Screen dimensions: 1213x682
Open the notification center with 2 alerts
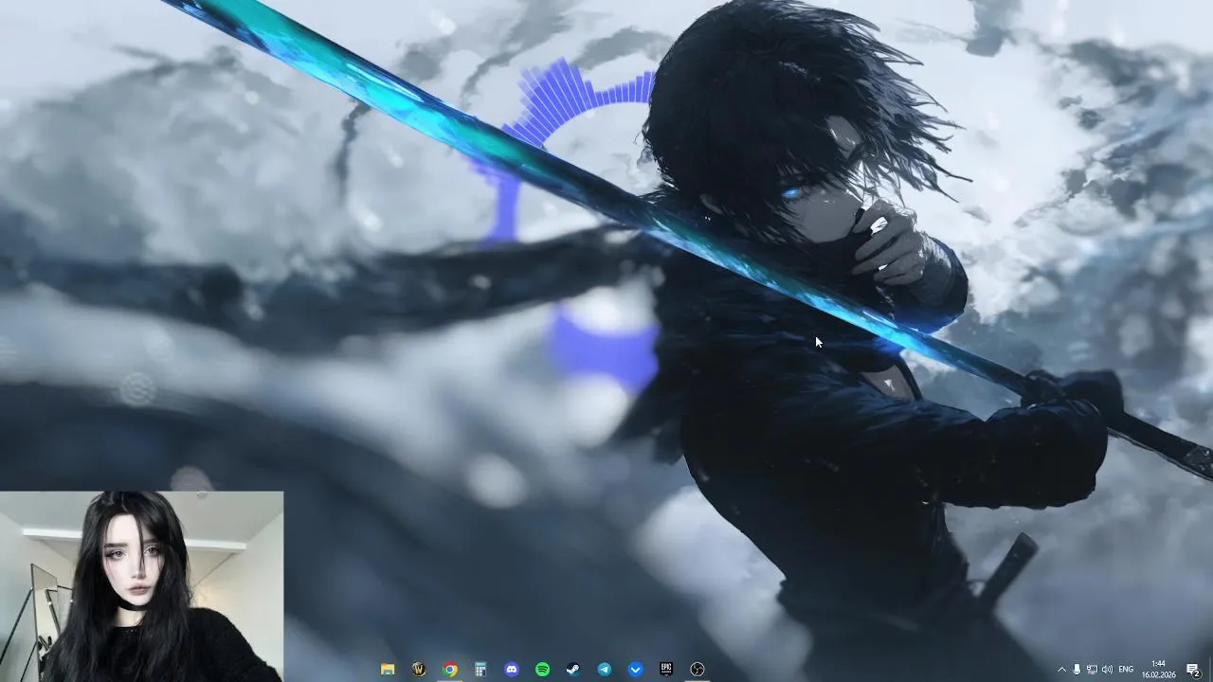(1194, 670)
